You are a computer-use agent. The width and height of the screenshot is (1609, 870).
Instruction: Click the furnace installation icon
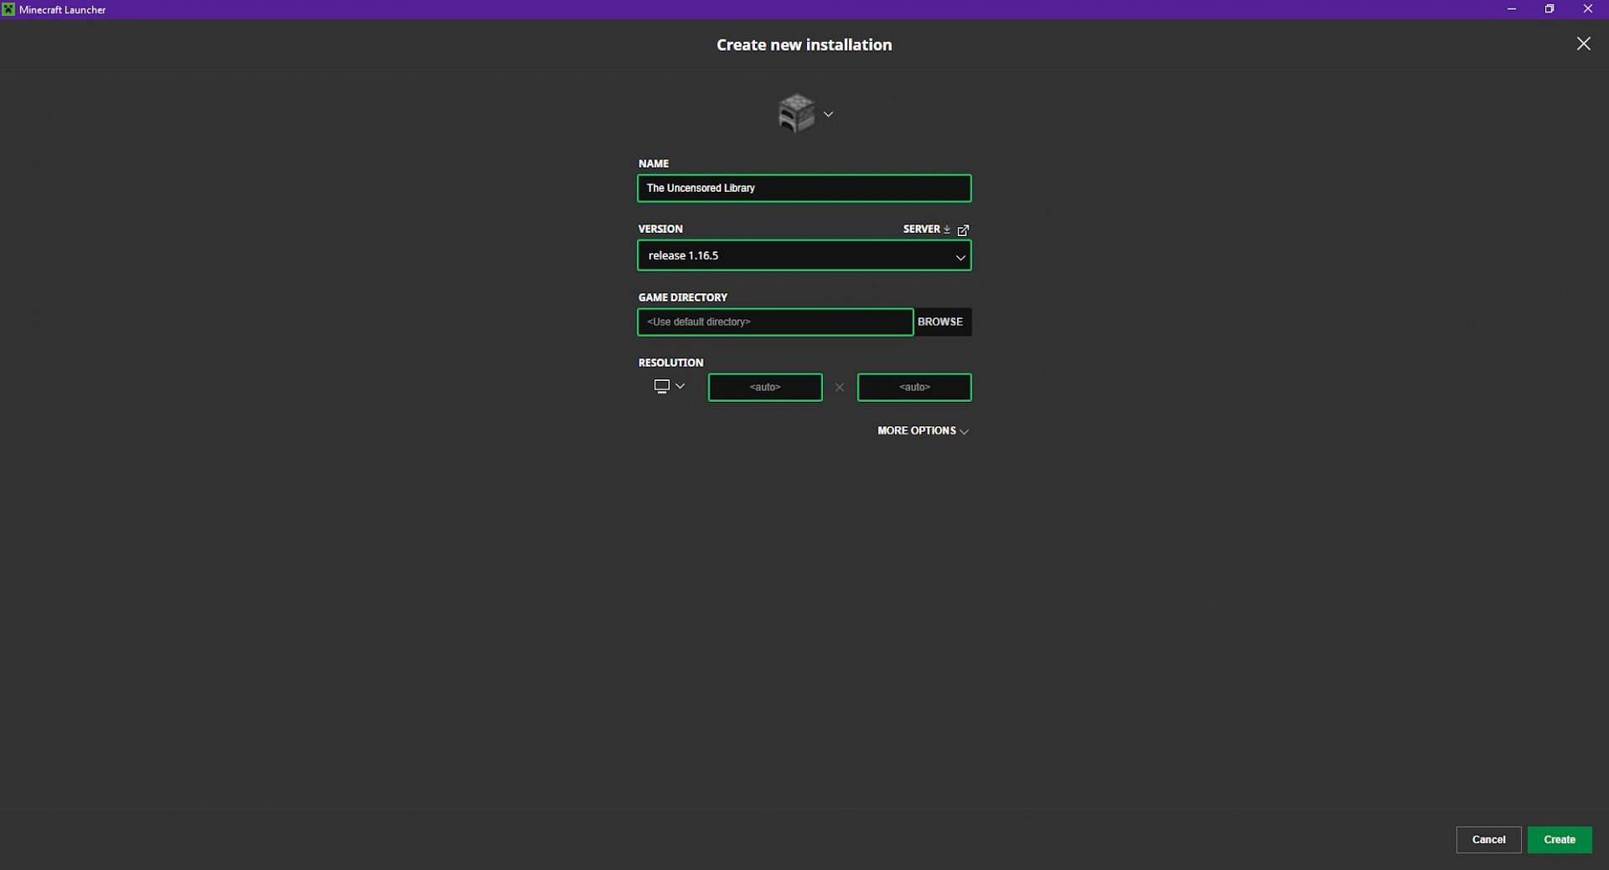tap(795, 113)
